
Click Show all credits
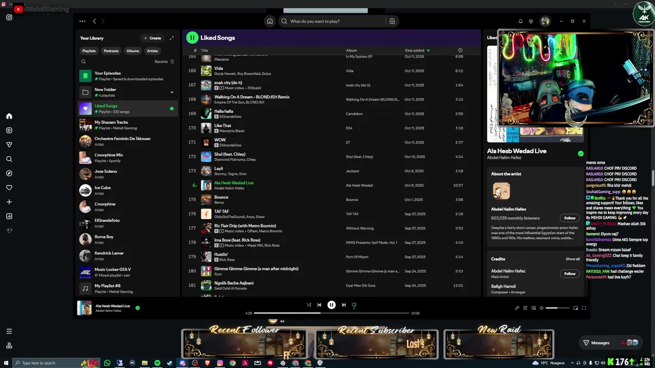click(x=573, y=259)
